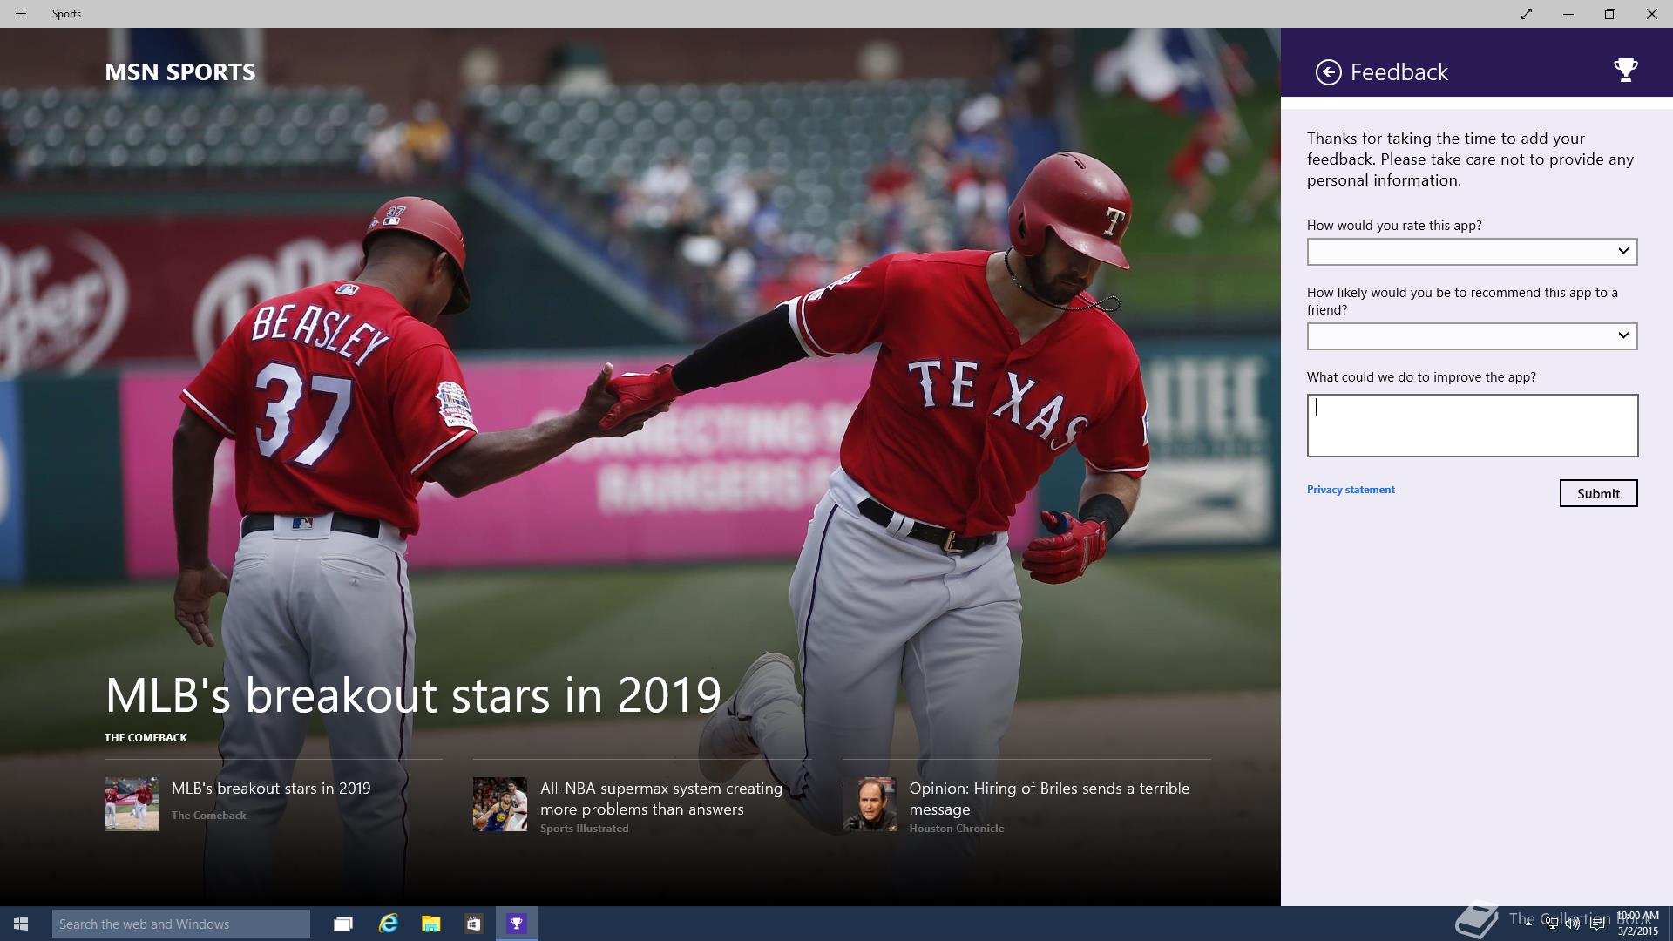Open the All-NBA supermax system article
This screenshot has height=941, width=1673.
[x=660, y=799]
